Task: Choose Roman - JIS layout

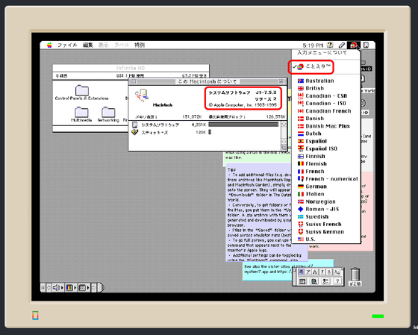Action: click(326, 209)
